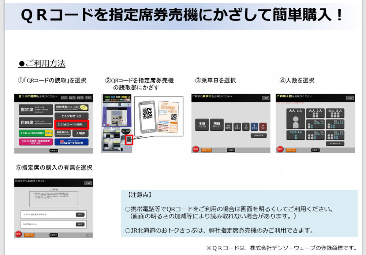Tap 選択 beside 今は予約しない

pyautogui.click(x=80, y=224)
